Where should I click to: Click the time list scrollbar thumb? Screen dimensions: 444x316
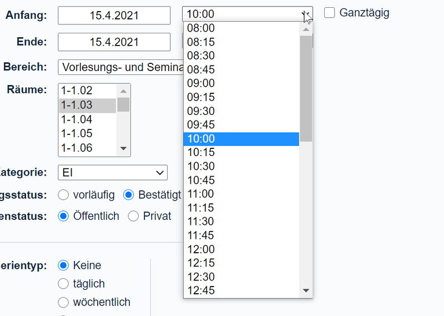click(306, 88)
